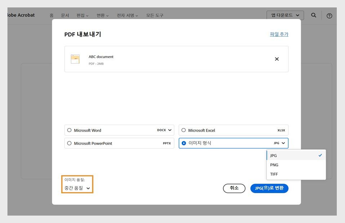Select the Microsoft PowerPoint radio button
Viewport: 345px width, 223px height.
click(x=69, y=143)
